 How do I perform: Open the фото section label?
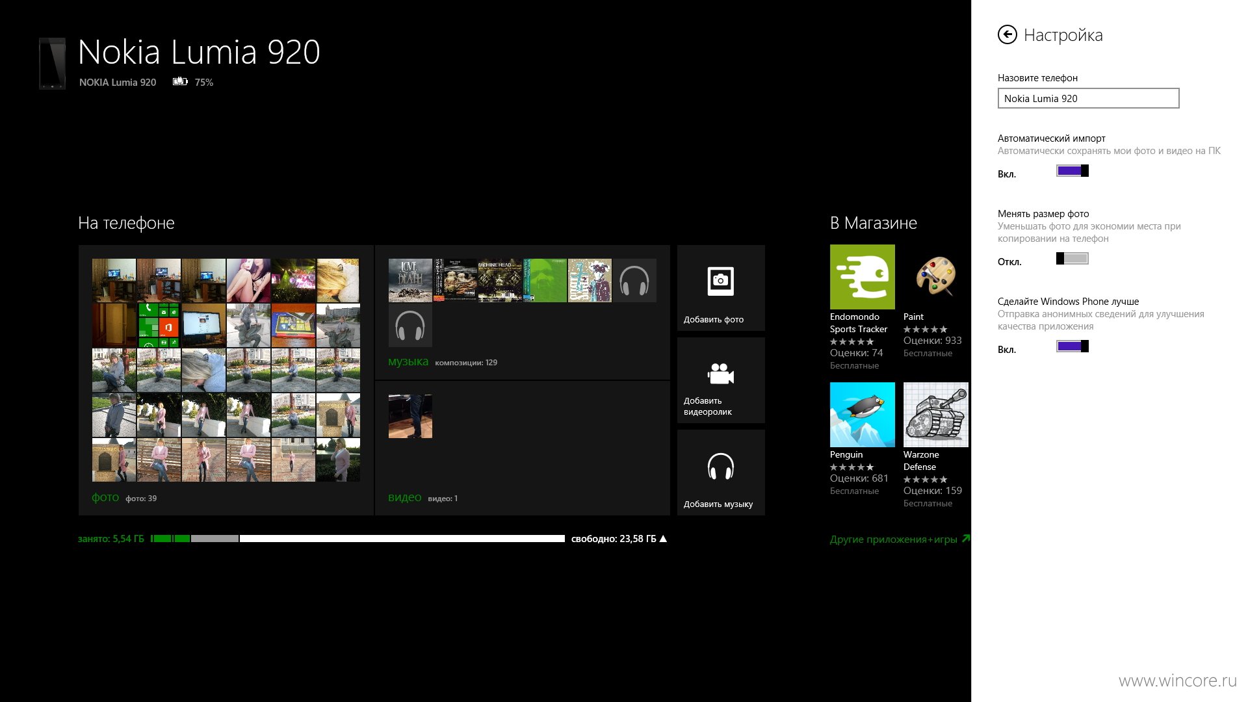pos(105,497)
